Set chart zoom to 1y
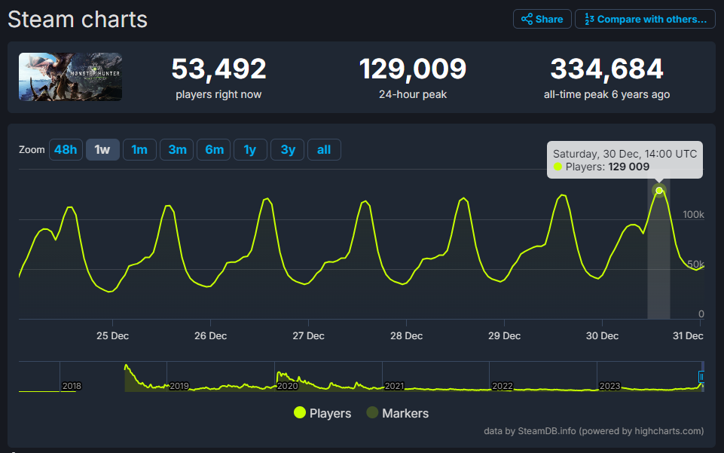The height and width of the screenshot is (453, 724). coord(250,149)
